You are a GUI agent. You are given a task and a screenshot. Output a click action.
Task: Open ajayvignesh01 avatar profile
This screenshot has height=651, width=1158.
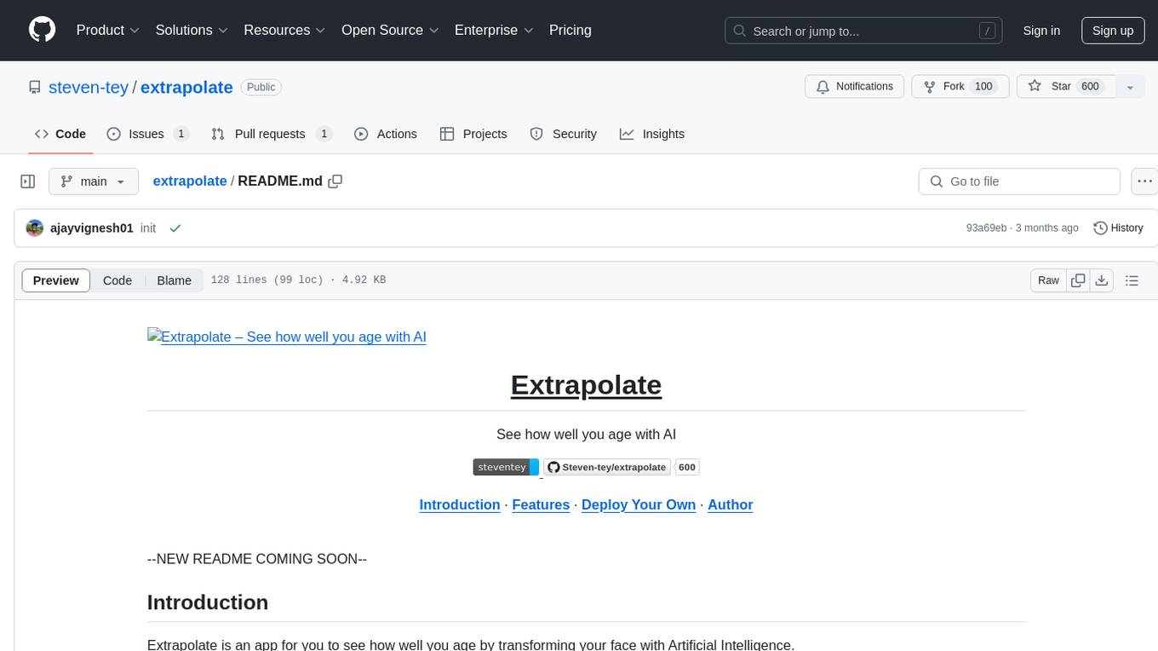pos(35,228)
